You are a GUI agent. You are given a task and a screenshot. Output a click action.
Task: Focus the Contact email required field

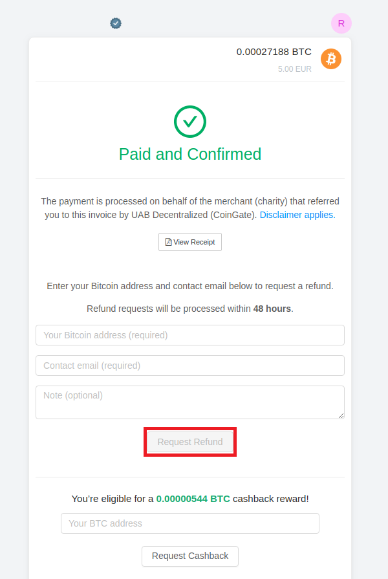click(x=190, y=366)
